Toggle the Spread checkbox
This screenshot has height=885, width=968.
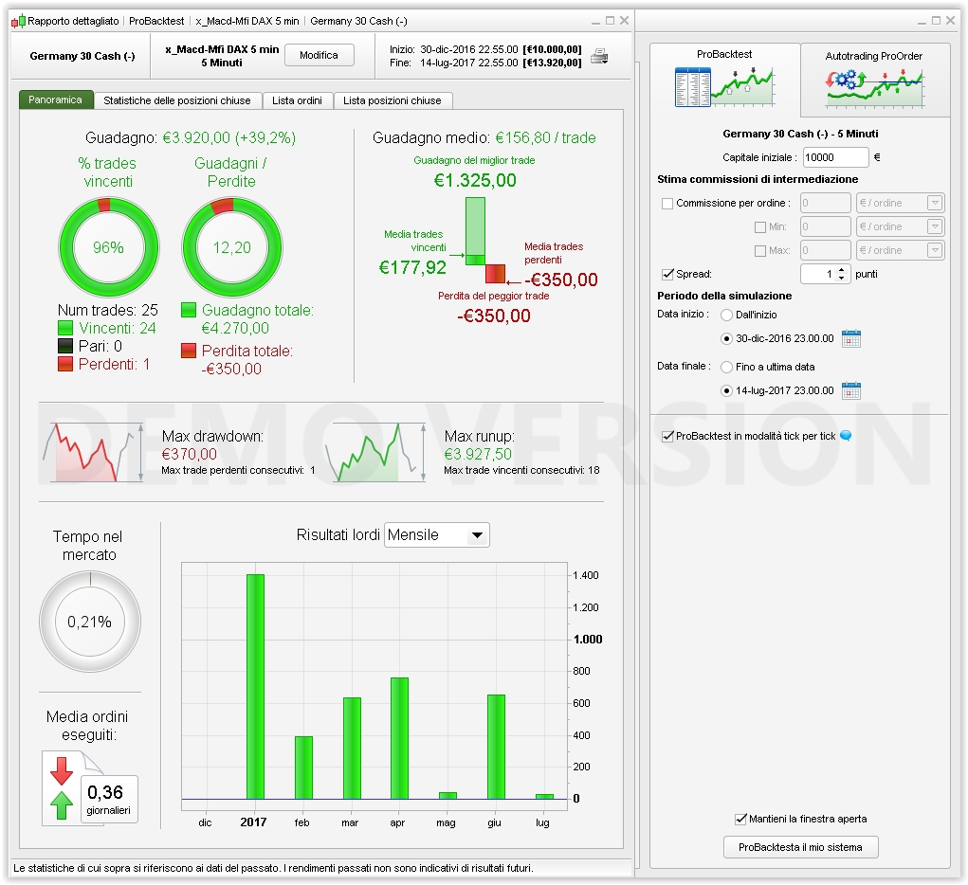coord(667,274)
